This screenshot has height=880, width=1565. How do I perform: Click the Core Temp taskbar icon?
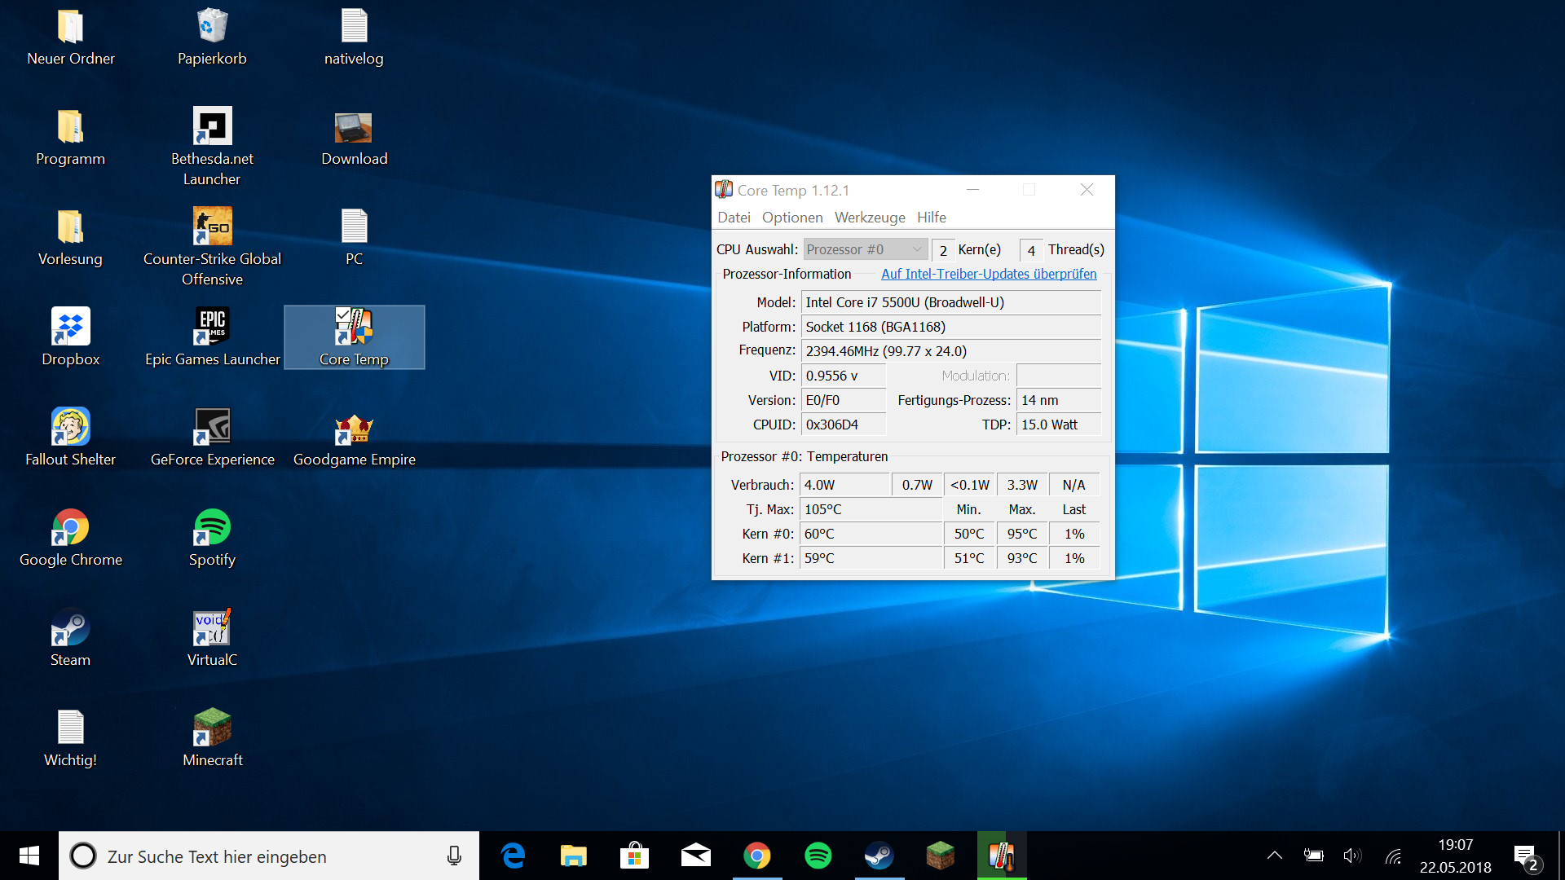pos(1001,856)
